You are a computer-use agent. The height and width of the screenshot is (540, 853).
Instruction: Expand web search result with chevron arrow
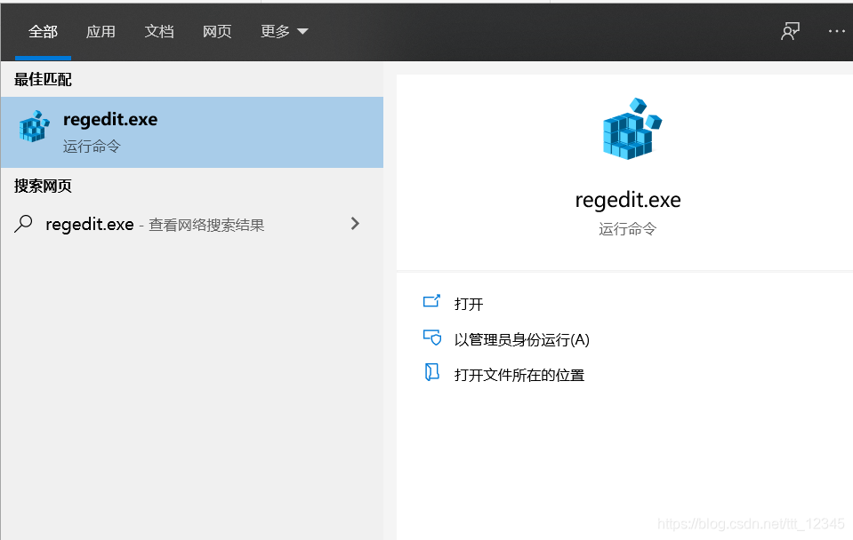(x=355, y=224)
